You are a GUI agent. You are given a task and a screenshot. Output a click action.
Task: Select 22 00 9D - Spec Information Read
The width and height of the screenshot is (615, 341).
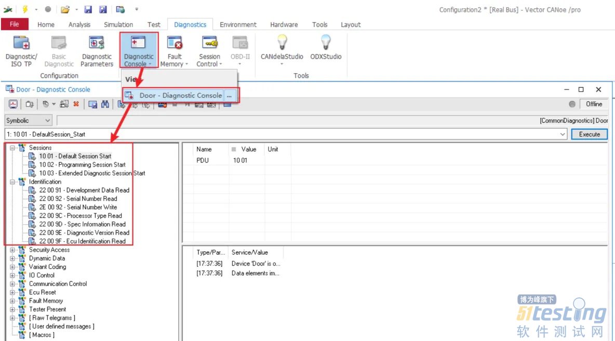point(83,224)
